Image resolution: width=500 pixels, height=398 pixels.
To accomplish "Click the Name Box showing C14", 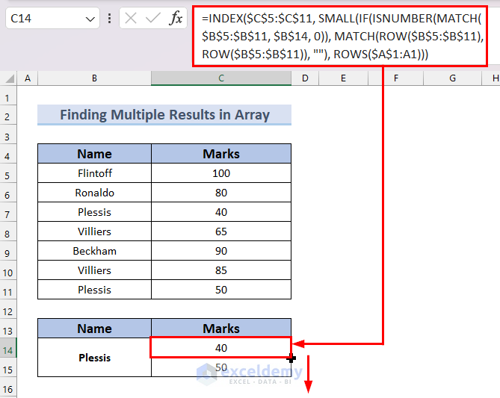I will [52, 18].
